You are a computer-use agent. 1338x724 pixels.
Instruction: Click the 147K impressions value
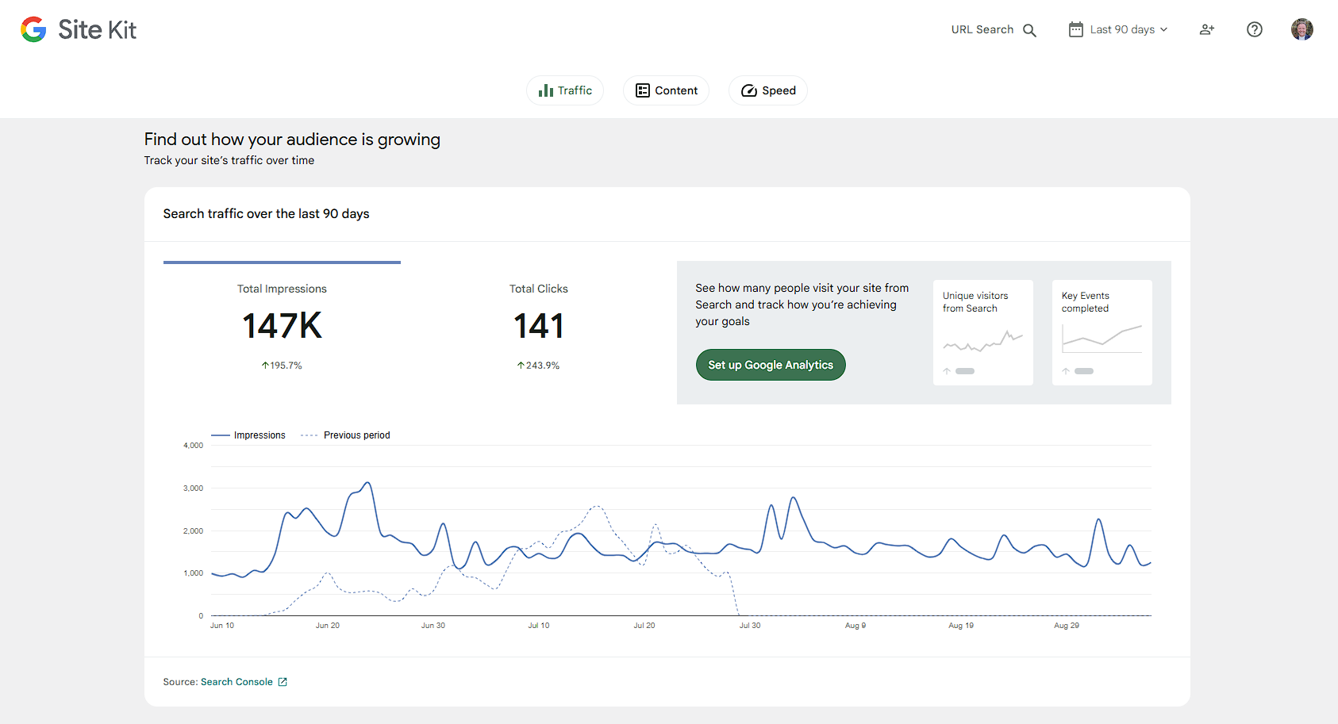pyautogui.click(x=282, y=326)
